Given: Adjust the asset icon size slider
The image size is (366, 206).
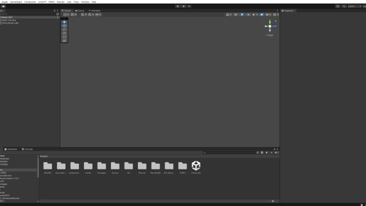Looking at the screenshot, I should point(272,201).
